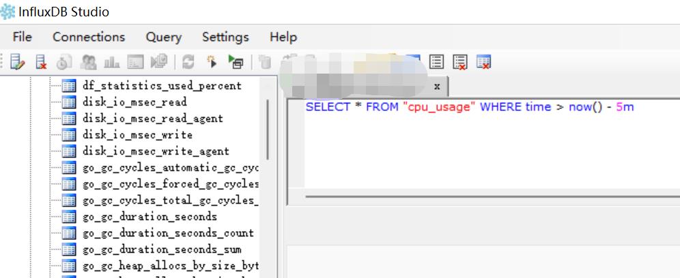Click the grayed users toolbar icon
Viewport: 680px width, 278px height.
pyautogui.click(x=89, y=62)
